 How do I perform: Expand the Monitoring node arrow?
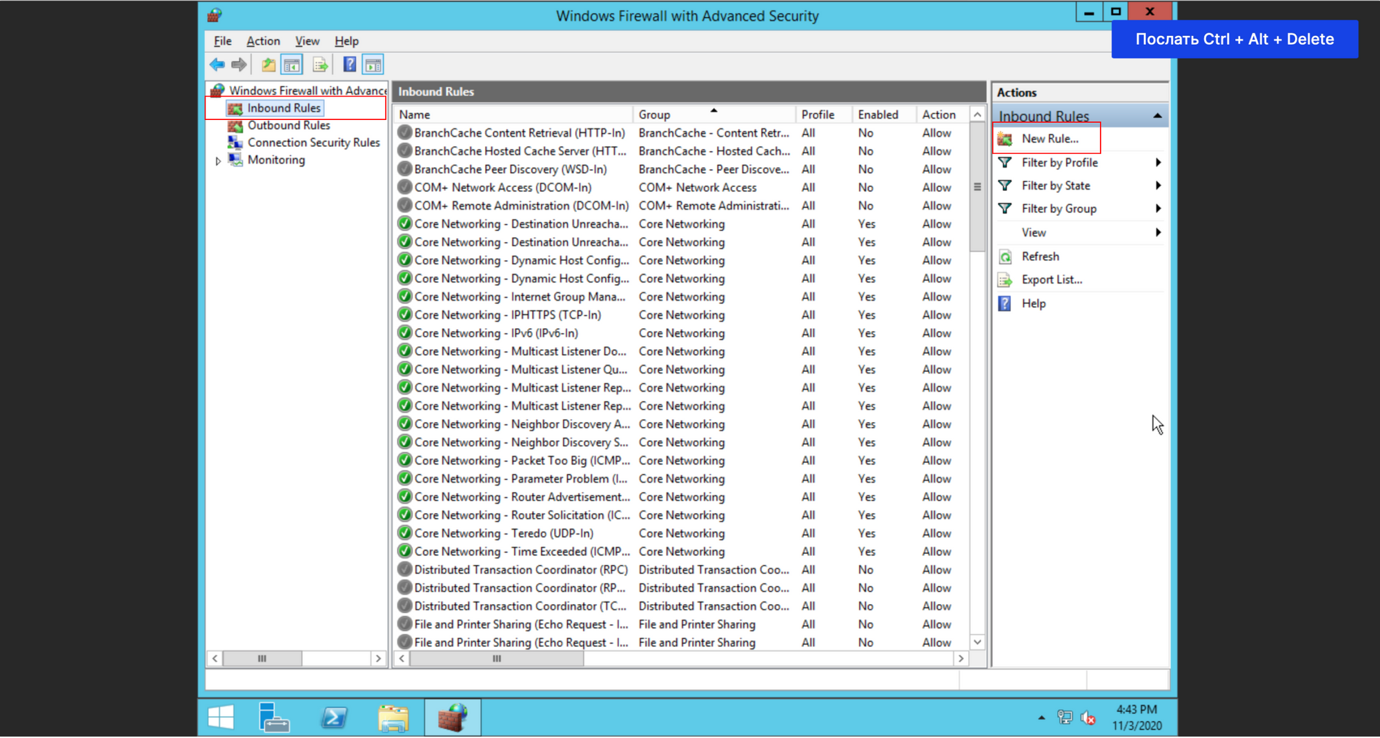218,161
